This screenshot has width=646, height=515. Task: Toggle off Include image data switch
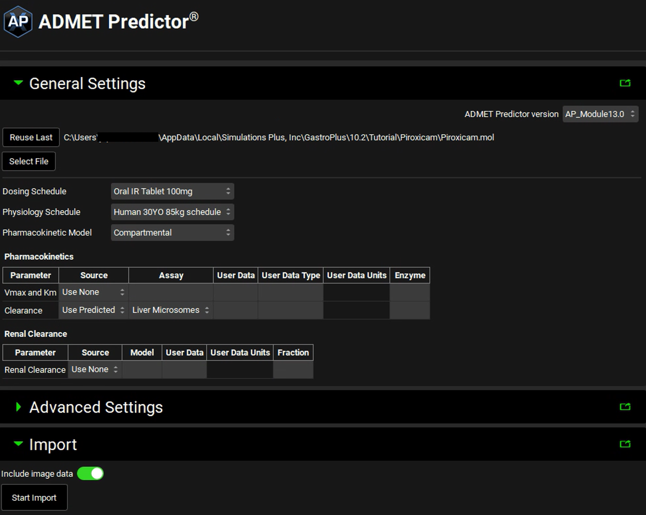[90, 473]
